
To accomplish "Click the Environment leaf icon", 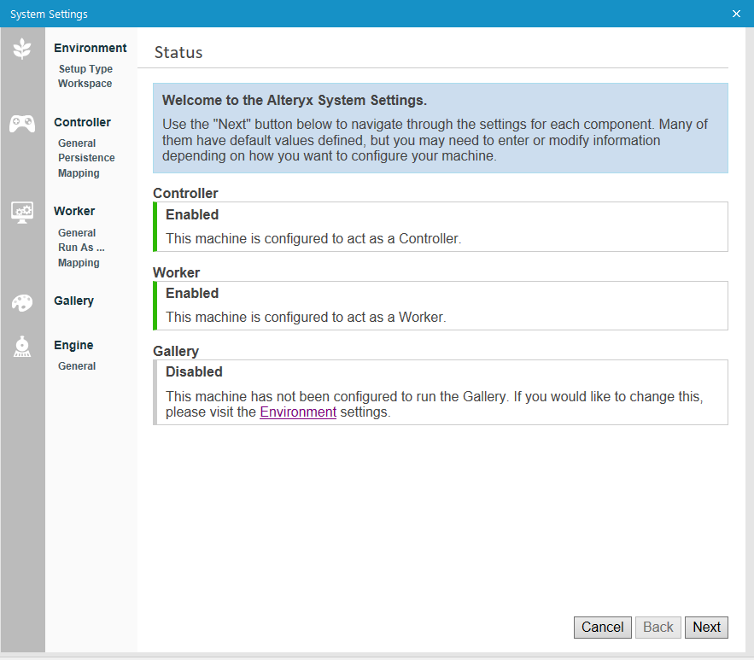I will 22,49.
